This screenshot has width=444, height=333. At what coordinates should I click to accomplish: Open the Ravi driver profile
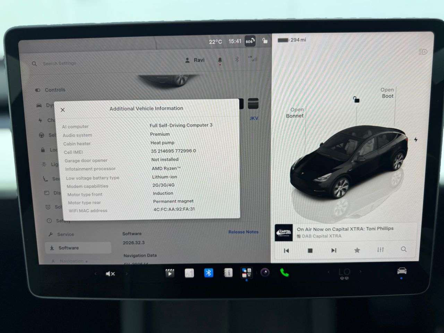point(195,60)
